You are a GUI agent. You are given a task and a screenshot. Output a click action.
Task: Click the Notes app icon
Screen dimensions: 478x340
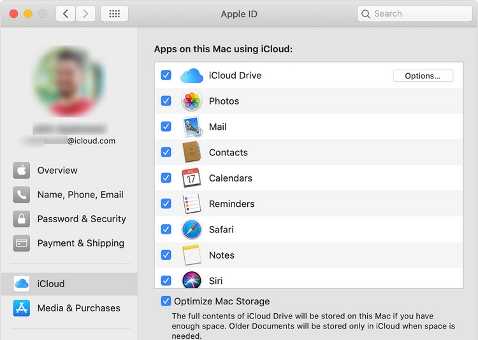click(x=191, y=255)
